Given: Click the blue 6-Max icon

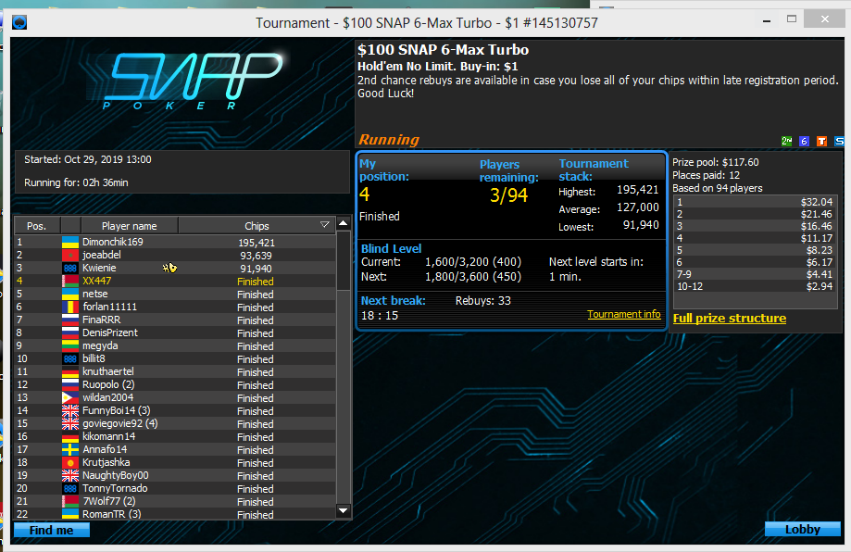Looking at the screenshot, I should [x=805, y=141].
